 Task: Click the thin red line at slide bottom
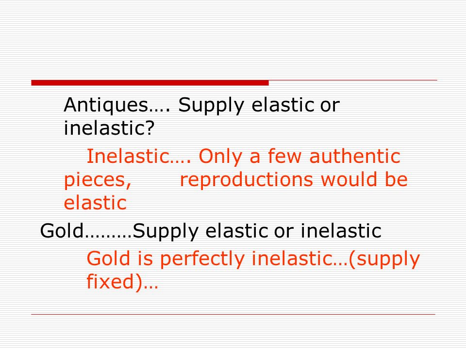tap(233, 314)
